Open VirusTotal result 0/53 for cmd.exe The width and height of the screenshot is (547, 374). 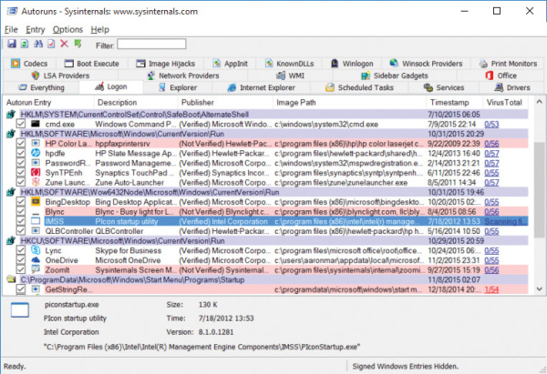point(491,125)
